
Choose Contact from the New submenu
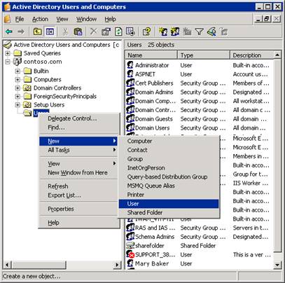[169, 150]
